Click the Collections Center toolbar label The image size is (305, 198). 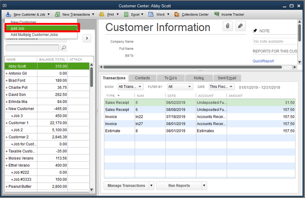click(195, 14)
